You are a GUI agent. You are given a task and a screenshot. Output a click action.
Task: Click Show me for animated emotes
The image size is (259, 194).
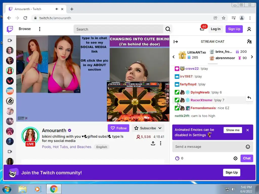(x=233, y=130)
